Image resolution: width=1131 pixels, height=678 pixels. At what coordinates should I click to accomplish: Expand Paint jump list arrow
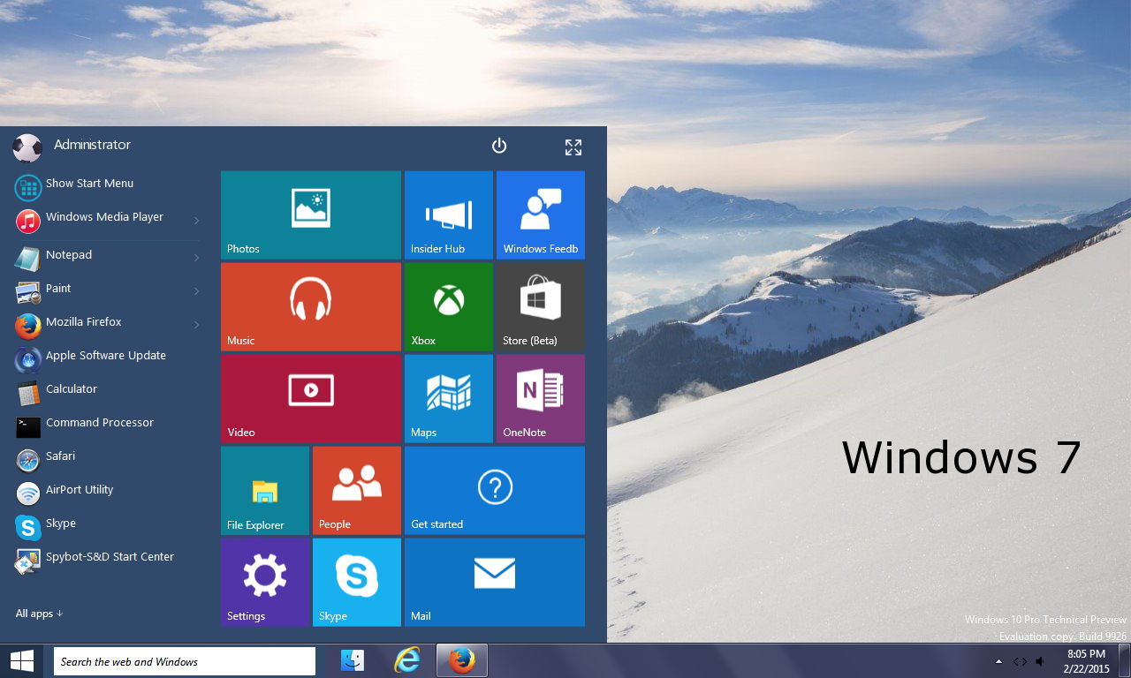point(196,291)
